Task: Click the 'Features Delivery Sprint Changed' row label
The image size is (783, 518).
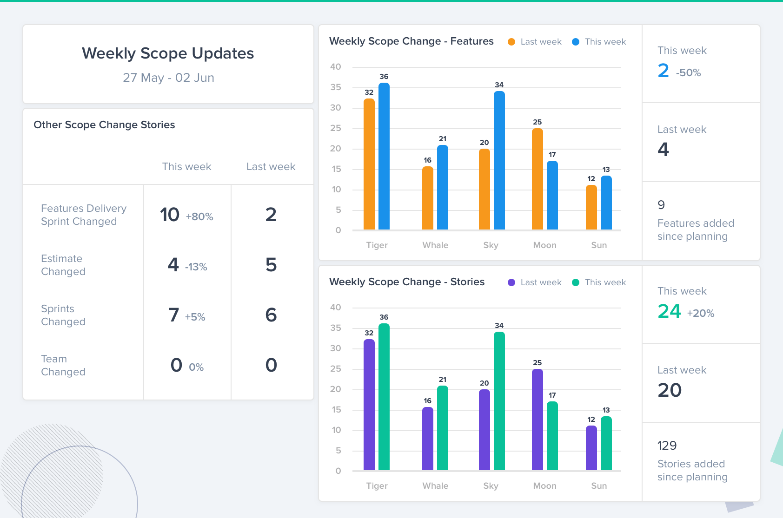Action: [84, 215]
